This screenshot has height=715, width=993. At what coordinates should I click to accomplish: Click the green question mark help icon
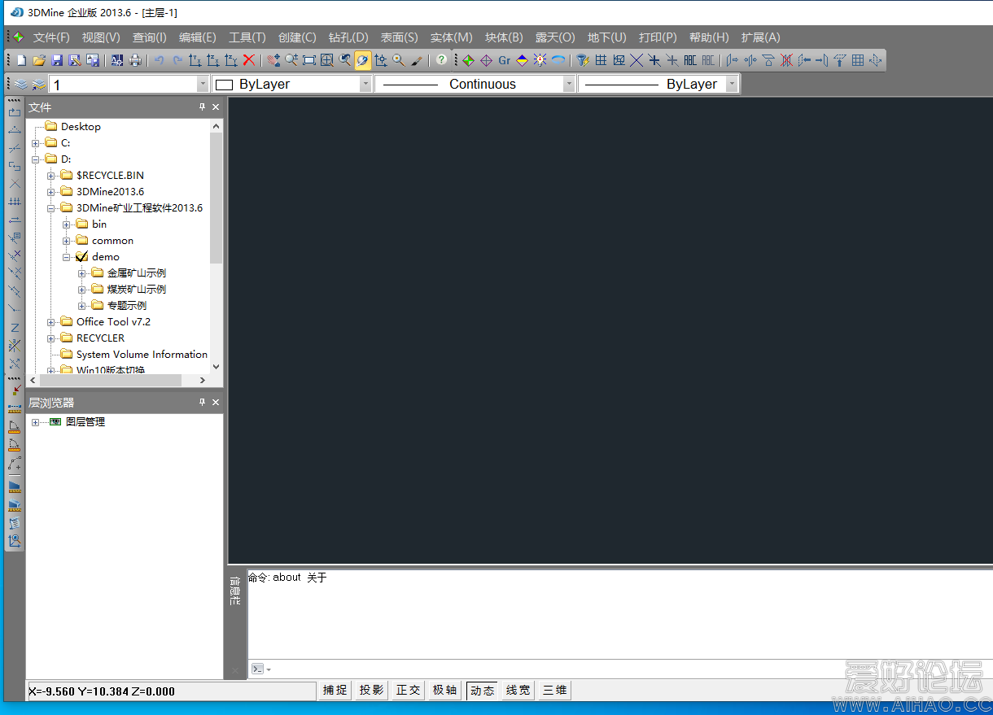coord(441,60)
